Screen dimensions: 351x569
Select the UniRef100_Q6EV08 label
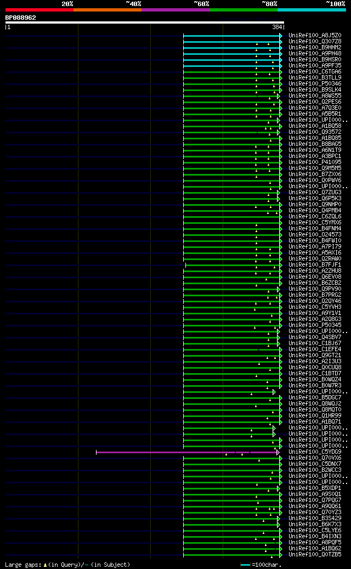pos(315,277)
